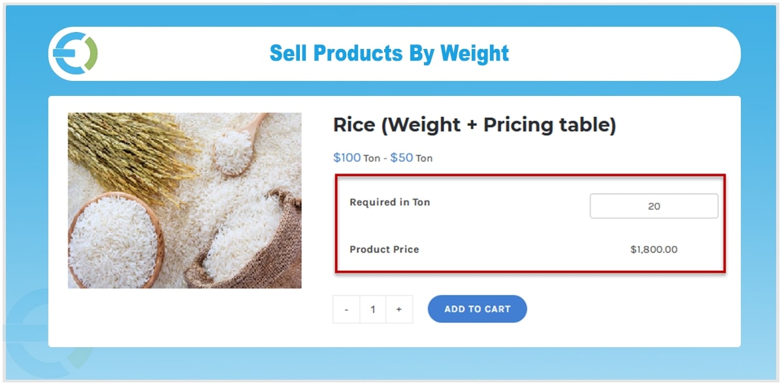
Task: Click the Product Price label
Action: (x=384, y=249)
